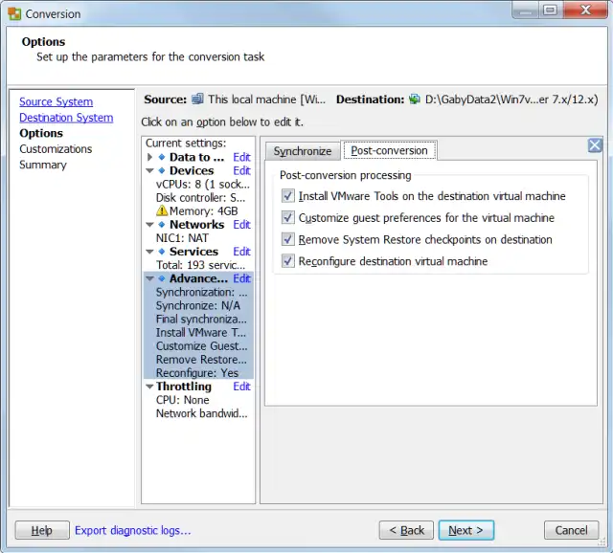
Task: Click the blue diamond icon next to Advance...
Action: (162, 278)
